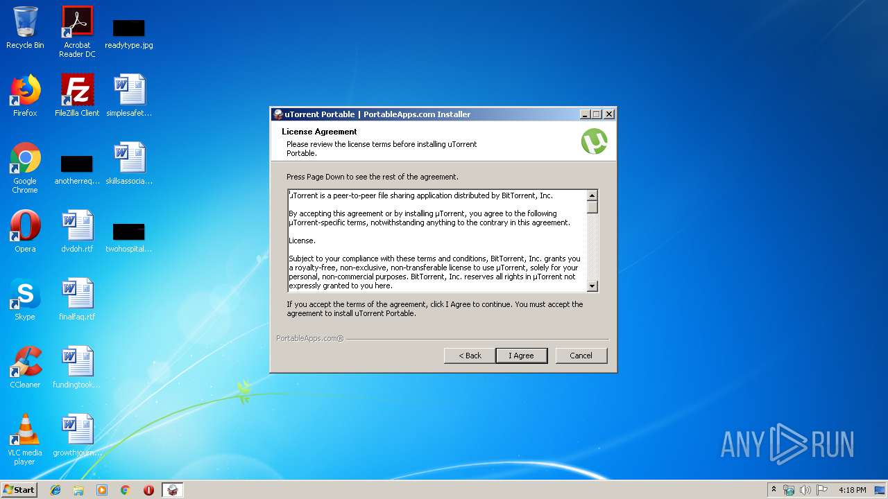Show hidden system tray icons
888x499 pixels.
tap(774, 490)
